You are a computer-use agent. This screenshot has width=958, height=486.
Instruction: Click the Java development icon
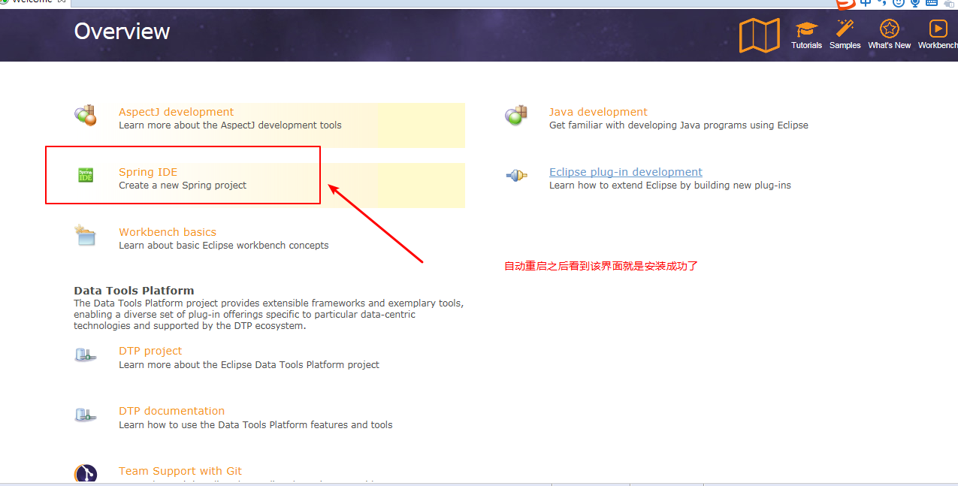pos(515,115)
